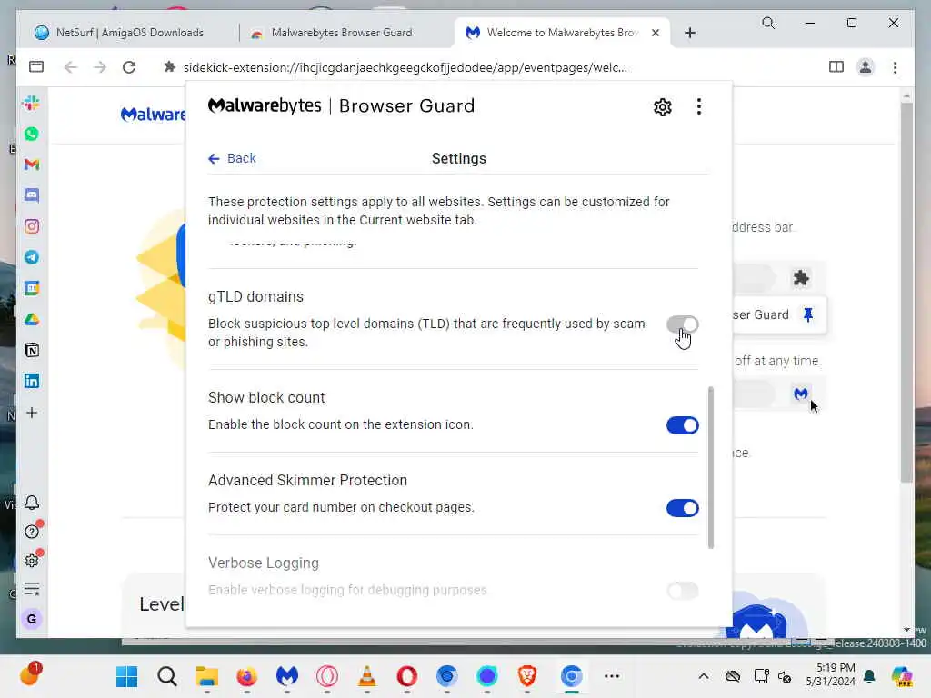Open Slack from the browser sidebar
This screenshot has height=698, width=931.
(x=32, y=103)
